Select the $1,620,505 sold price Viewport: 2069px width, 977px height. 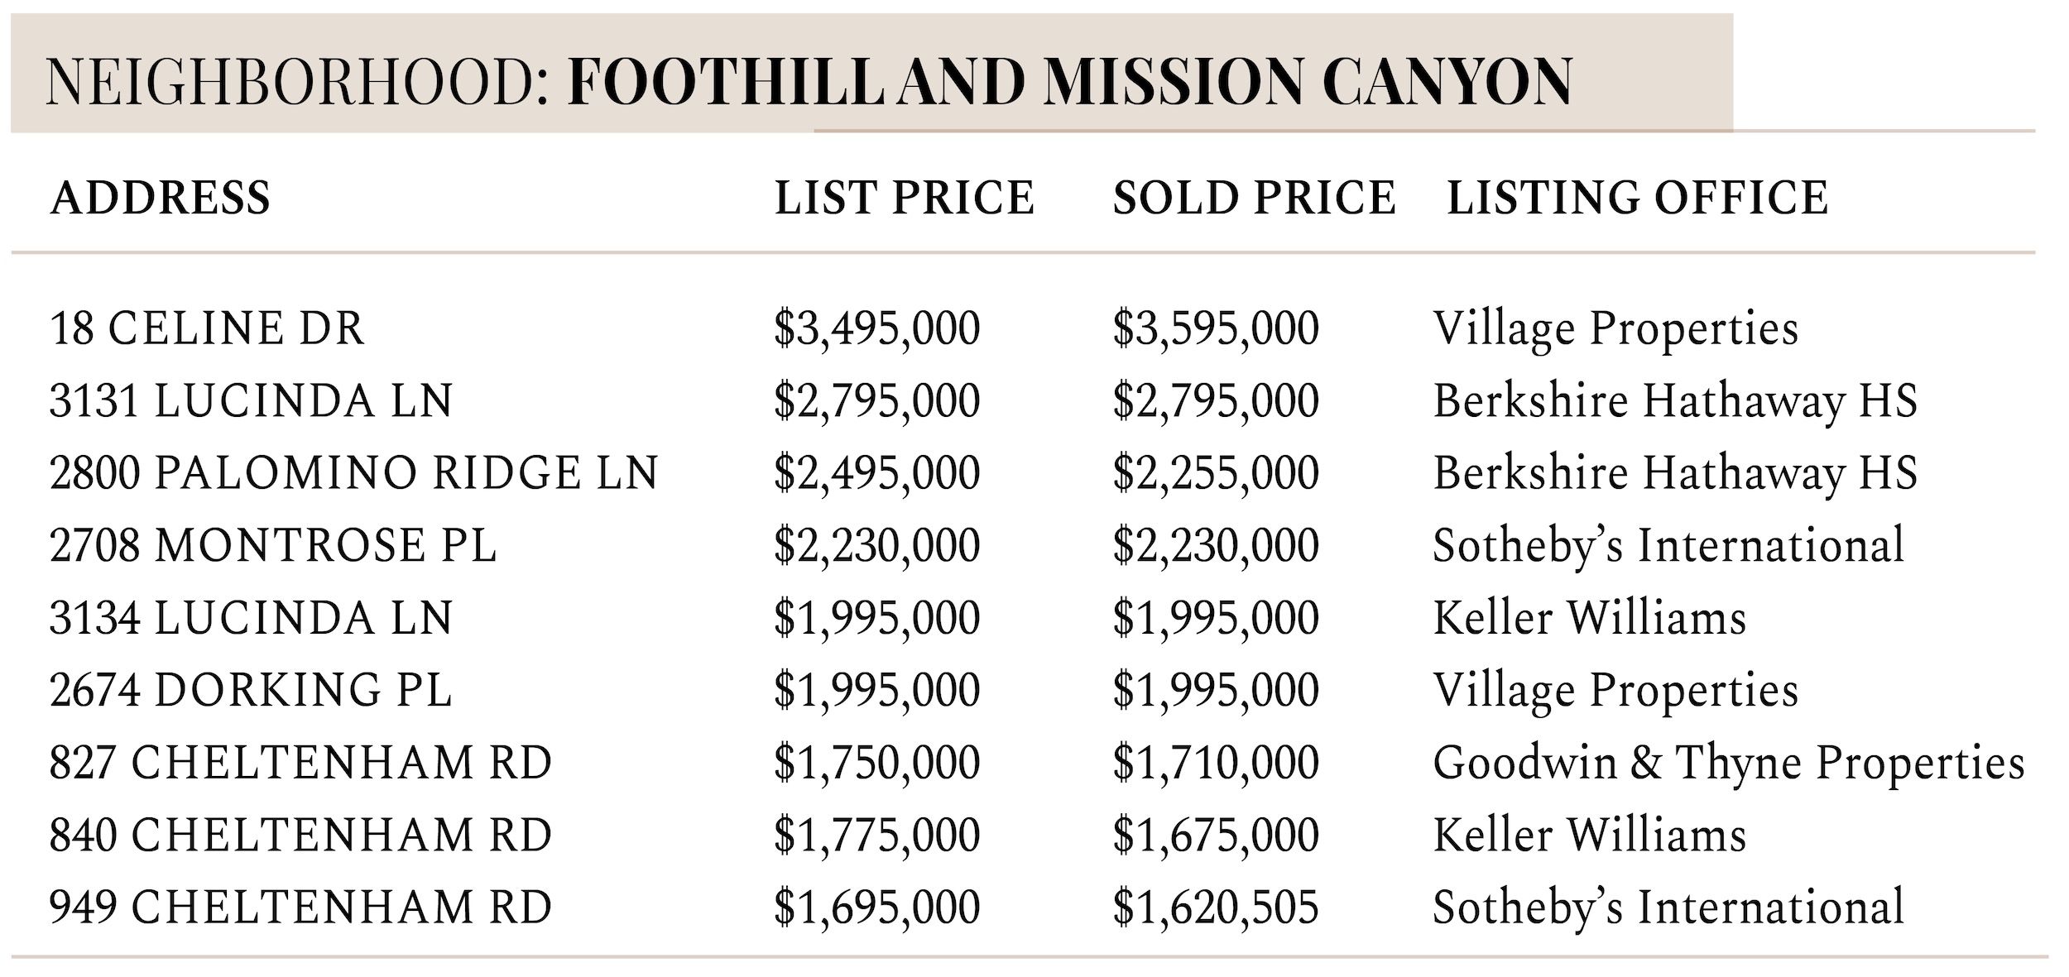(x=1215, y=907)
